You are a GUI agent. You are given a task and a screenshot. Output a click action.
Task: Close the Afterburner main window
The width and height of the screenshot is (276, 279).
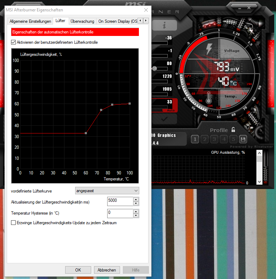coord(249,8)
